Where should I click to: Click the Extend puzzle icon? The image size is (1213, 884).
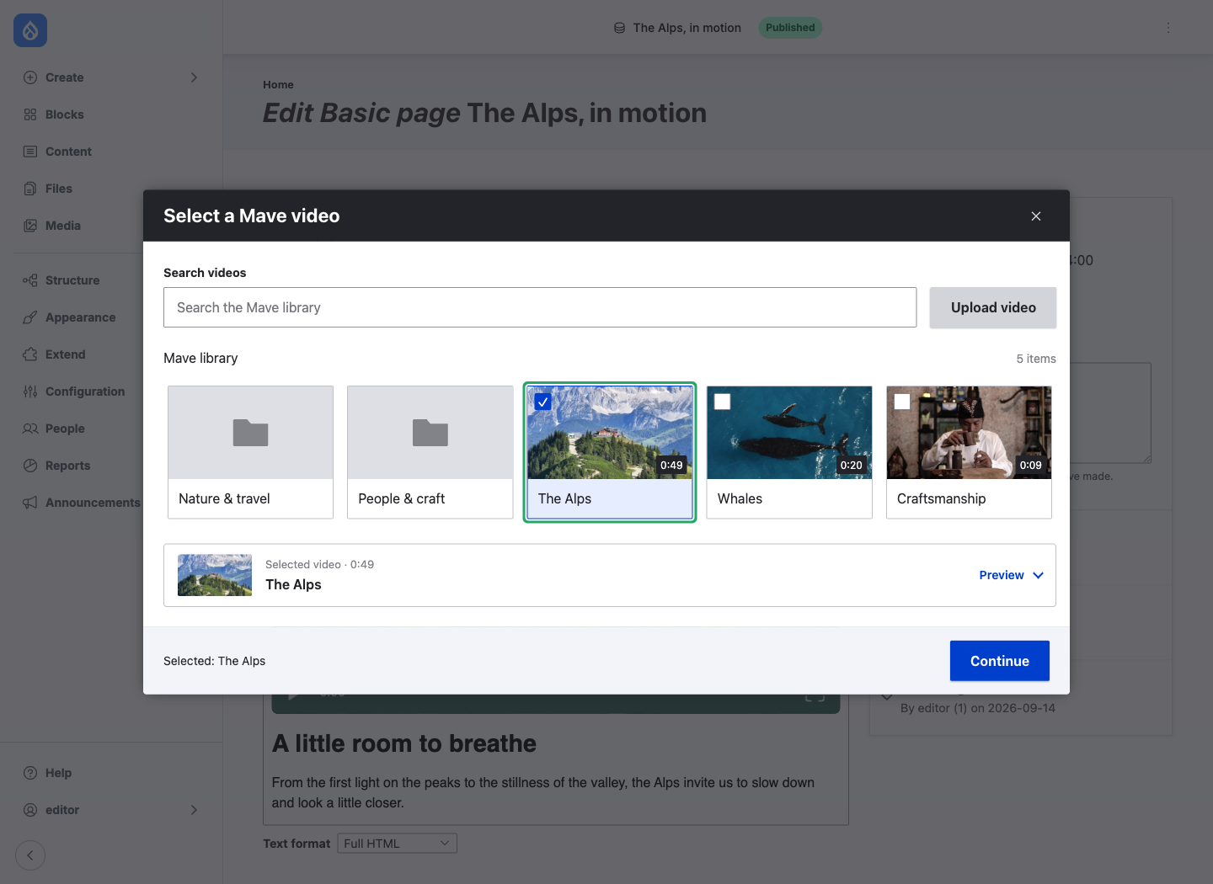pyautogui.click(x=30, y=354)
